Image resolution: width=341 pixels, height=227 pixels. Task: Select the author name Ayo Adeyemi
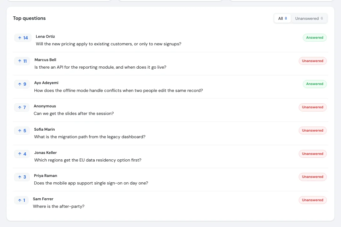tap(46, 82)
